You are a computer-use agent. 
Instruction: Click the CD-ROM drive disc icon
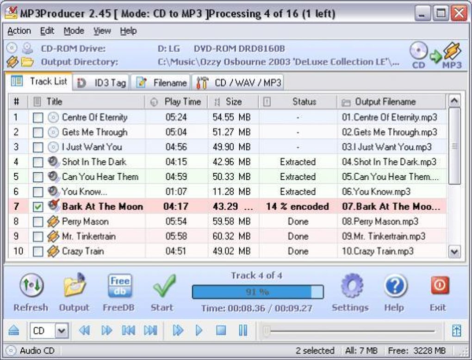(x=12, y=48)
